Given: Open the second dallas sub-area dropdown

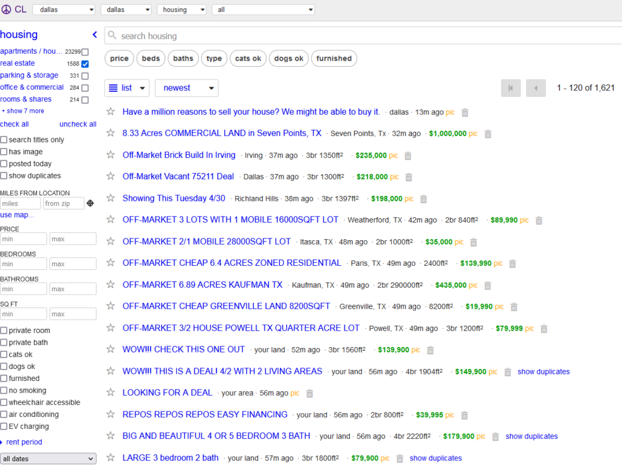Looking at the screenshot, I should 126,10.
